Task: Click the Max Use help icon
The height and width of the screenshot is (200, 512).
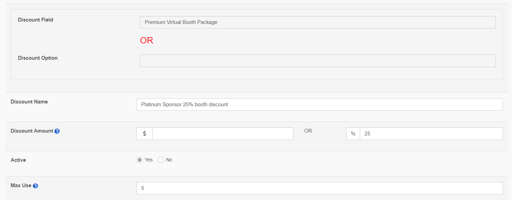Action: click(36, 186)
